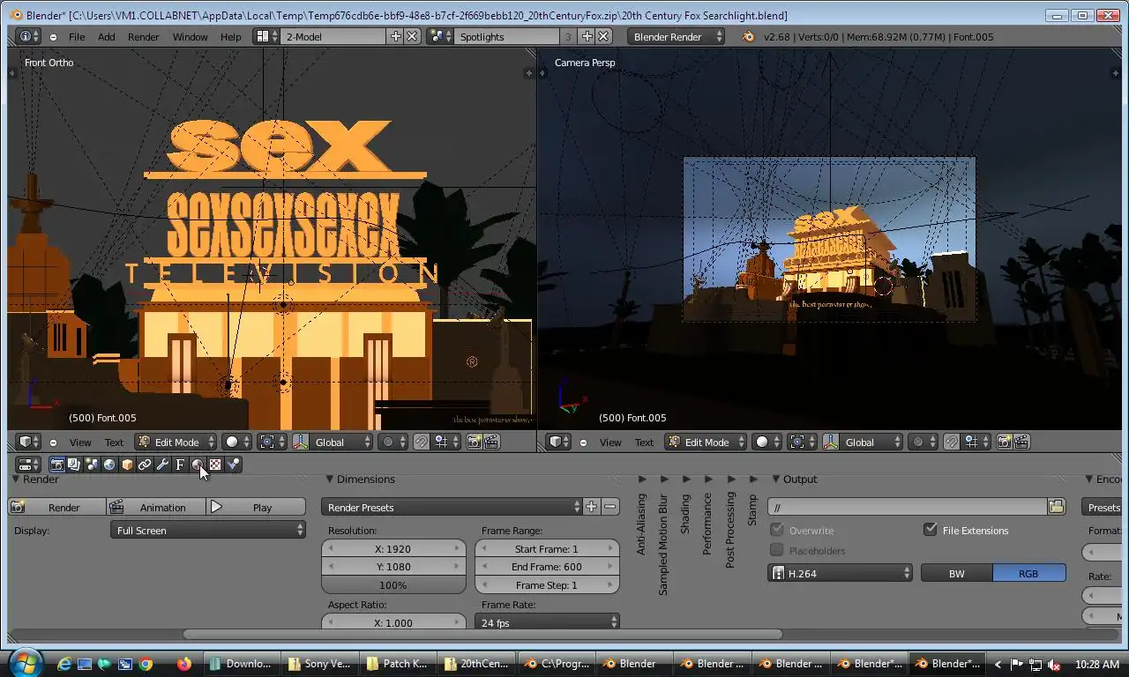This screenshot has width=1129, height=677.
Task: Delete the Spotlights scene with X button
Action: click(x=603, y=36)
